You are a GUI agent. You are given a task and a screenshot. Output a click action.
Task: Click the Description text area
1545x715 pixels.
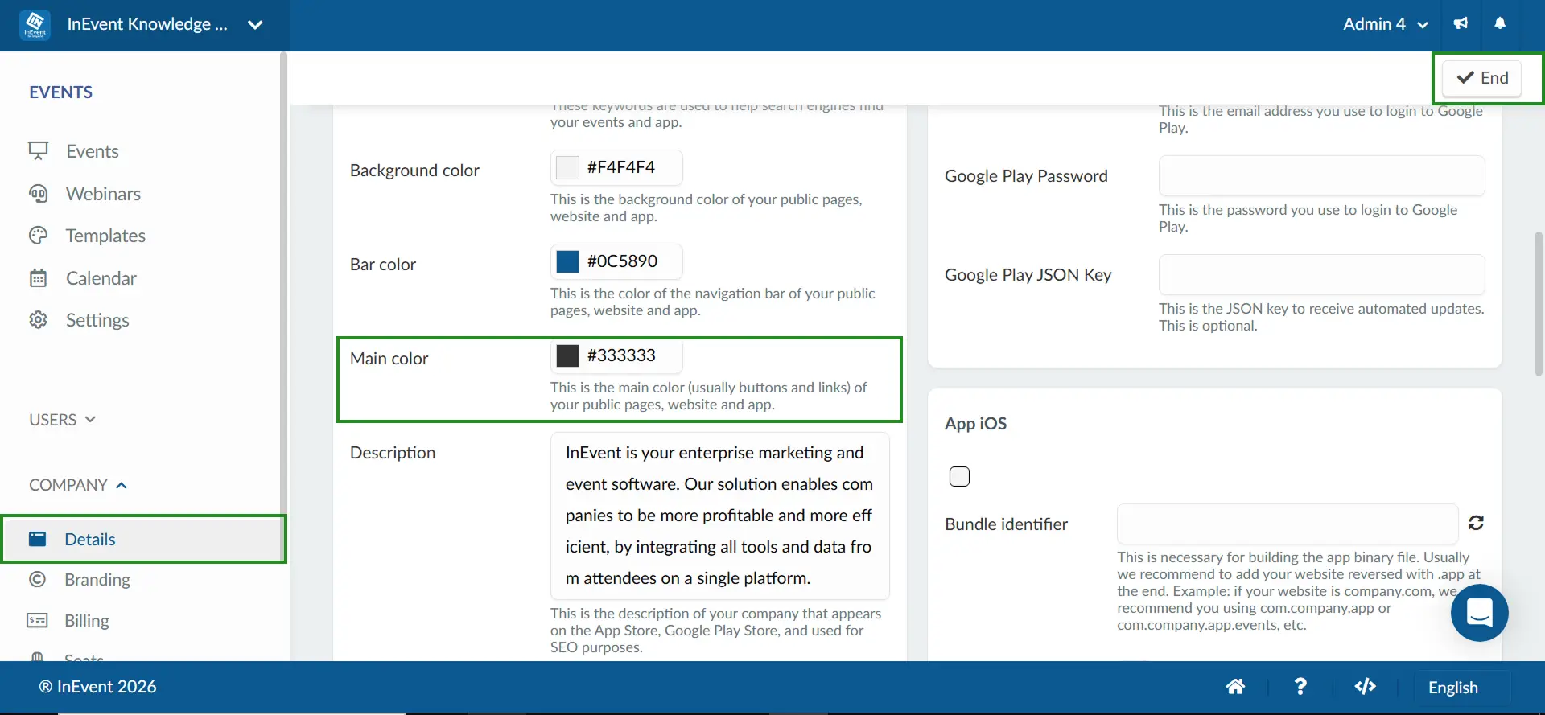click(x=719, y=516)
